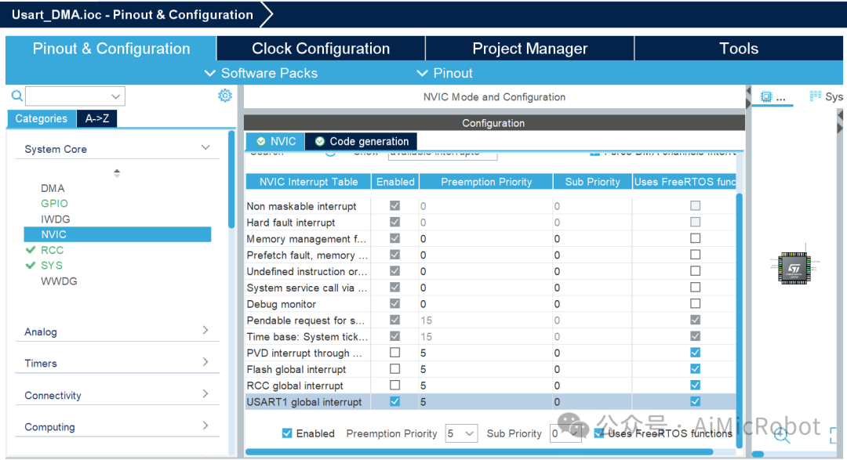Open the gear settings icon above categories
Viewport: 847px width, 460px height.
click(225, 96)
